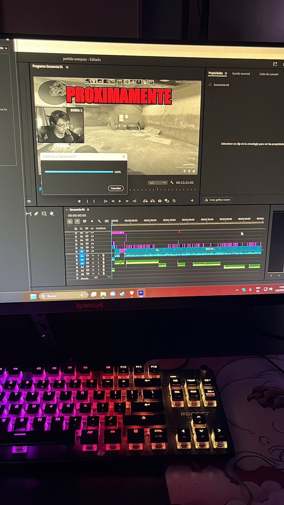
Task: Click the Buscar taskbar search box
Action: coord(64,296)
